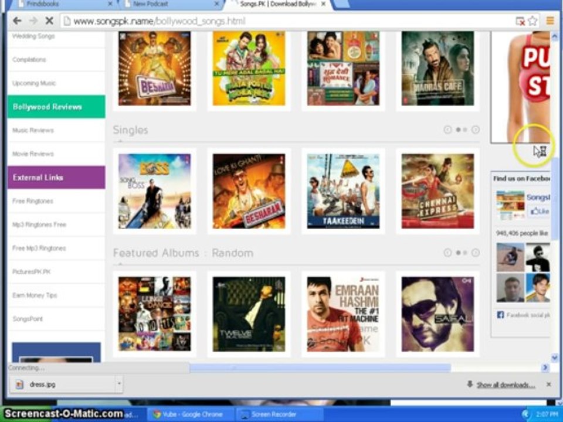Open the SongsPoint link
The width and height of the screenshot is (563, 422).
point(28,319)
